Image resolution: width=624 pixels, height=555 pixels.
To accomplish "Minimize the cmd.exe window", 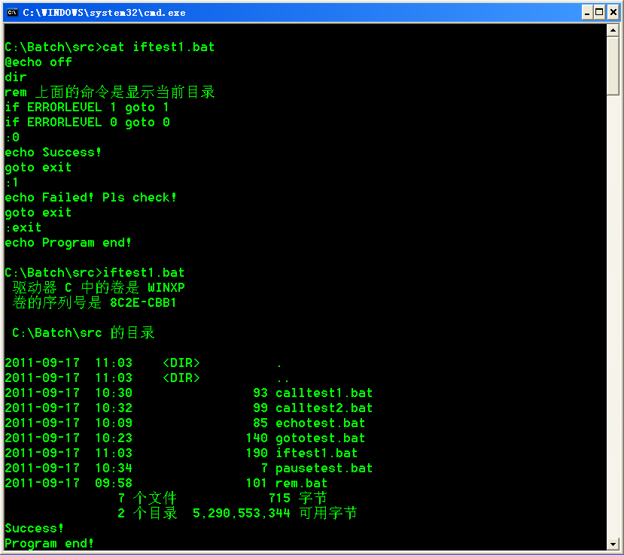I will 587,12.
